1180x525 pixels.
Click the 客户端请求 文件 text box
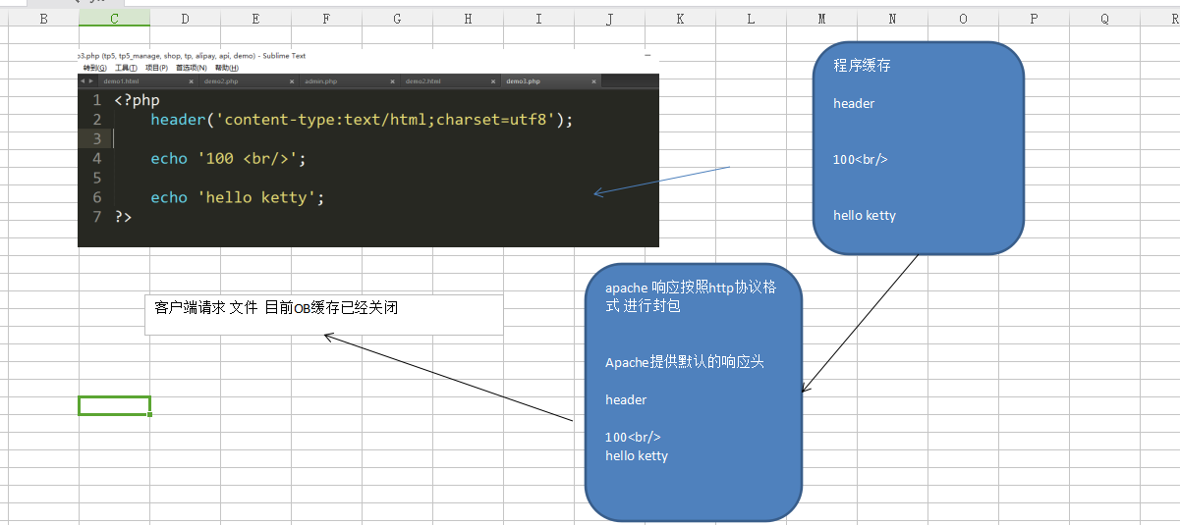coord(323,314)
